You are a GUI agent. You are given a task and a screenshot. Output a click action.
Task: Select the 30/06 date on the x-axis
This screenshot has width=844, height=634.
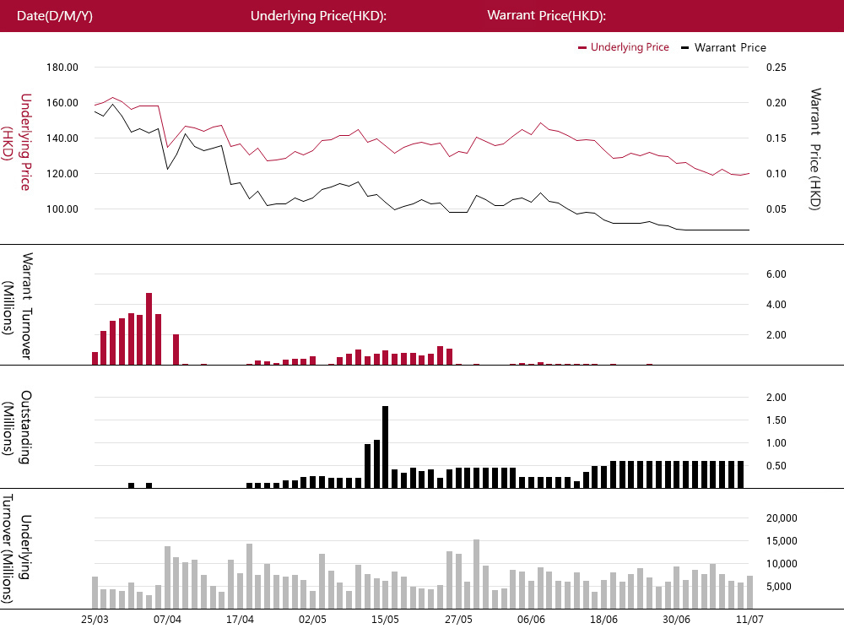pos(677,620)
